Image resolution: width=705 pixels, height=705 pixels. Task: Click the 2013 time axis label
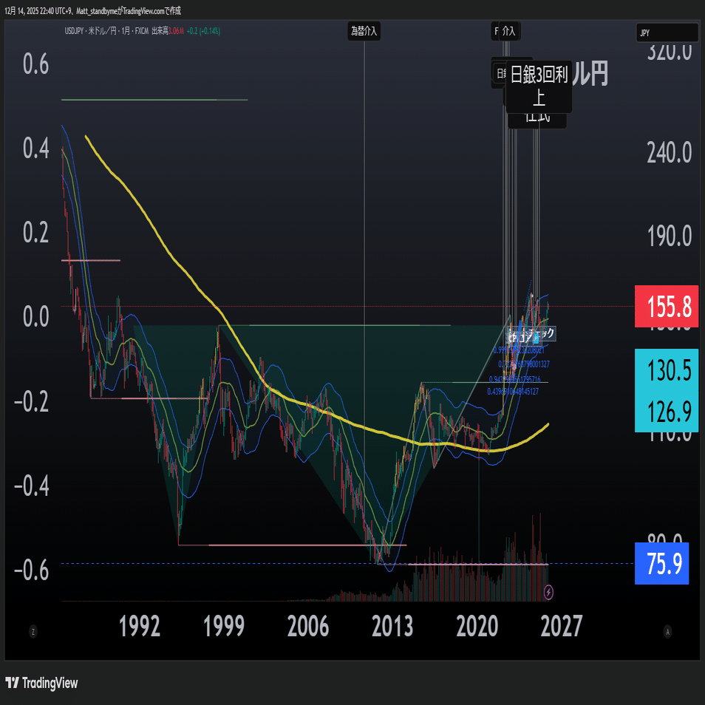pos(392,627)
